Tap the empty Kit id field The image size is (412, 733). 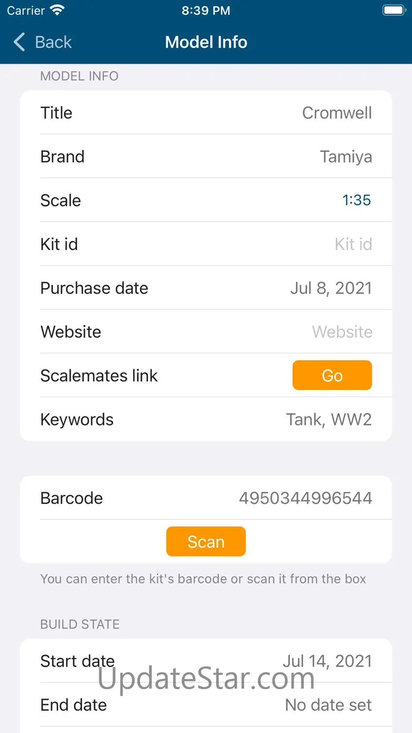(353, 244)
